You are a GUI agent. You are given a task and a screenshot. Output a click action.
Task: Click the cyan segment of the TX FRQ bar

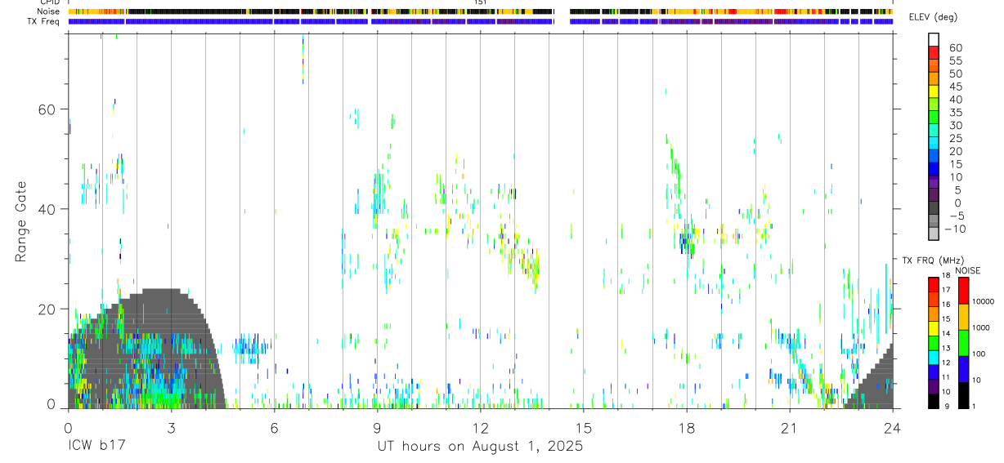click(934, 358)
